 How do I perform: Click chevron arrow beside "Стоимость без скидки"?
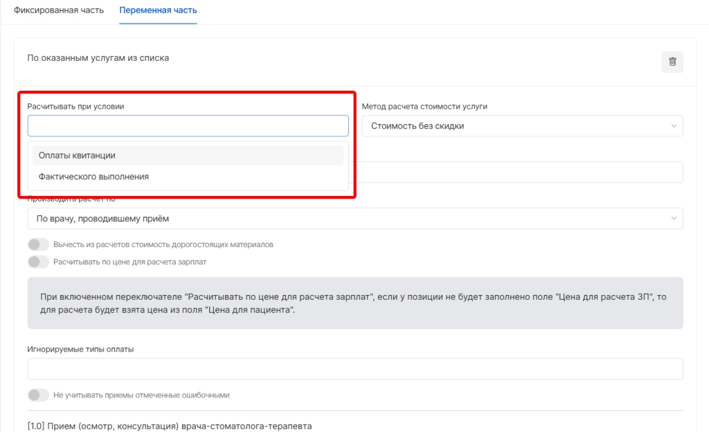pyautogui.click(x=674, y=126)
